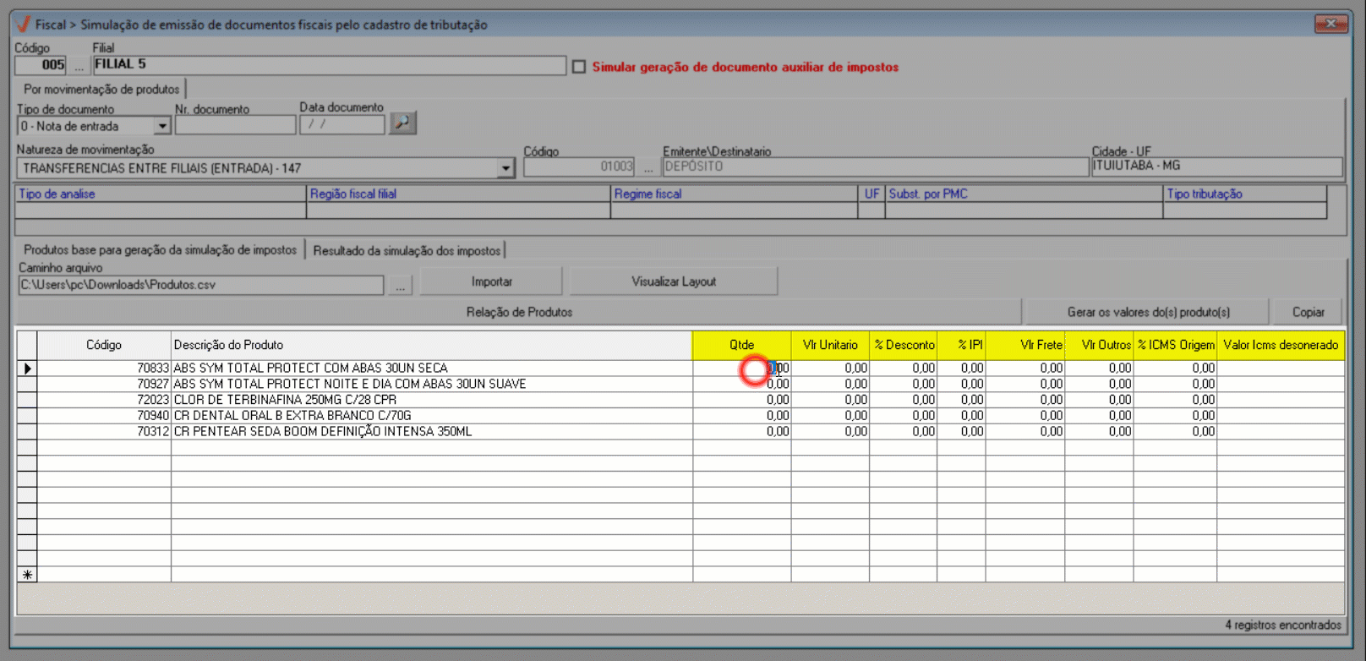Switch to Resultado da simulação dos impostos tab
Image resolution: width=1366 pixels, height=661 pixels.
407,250
